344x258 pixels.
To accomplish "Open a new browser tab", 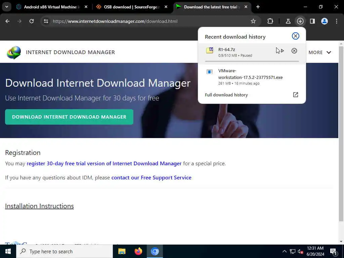I will pos(258,7).
